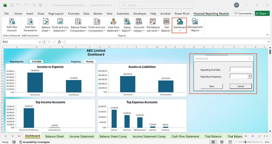Switch to Page Layout view in status bar
This screenshot has width=272, height=144.
point(222,142)
